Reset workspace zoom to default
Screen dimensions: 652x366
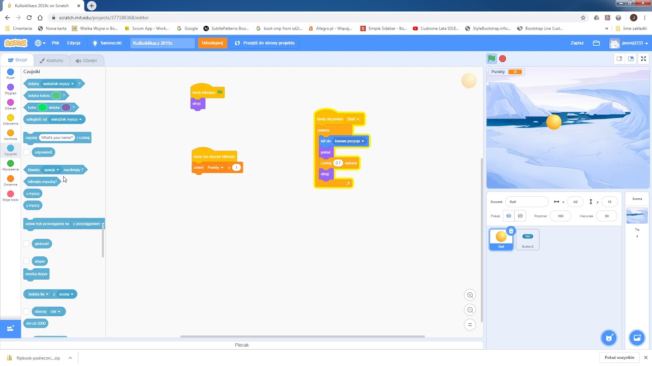[470, 324]
